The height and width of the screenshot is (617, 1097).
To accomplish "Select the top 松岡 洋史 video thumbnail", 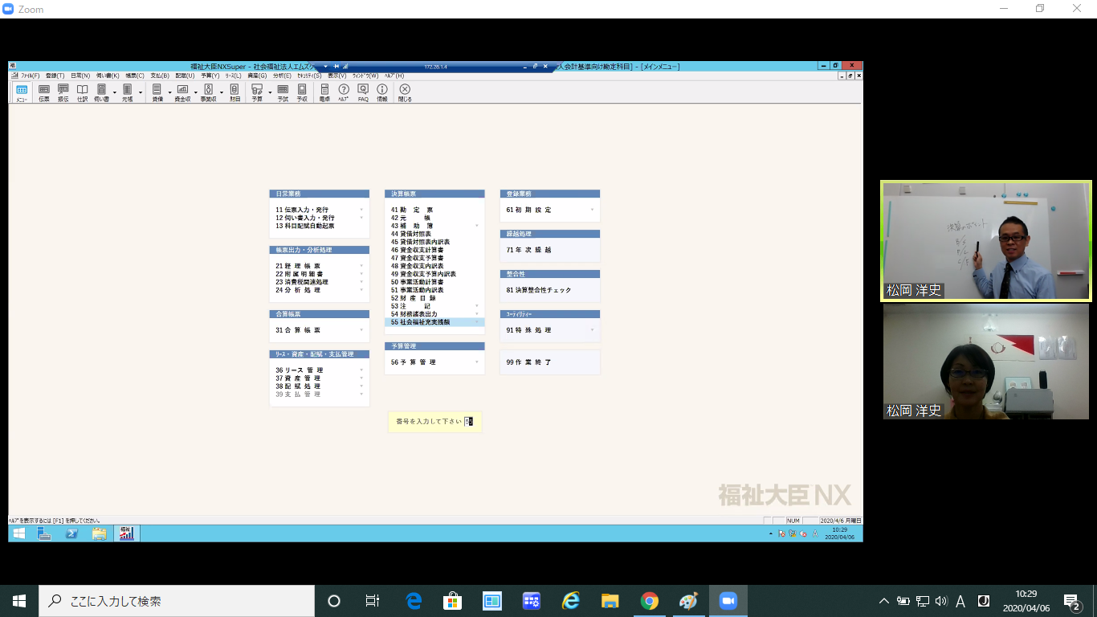I will (986, 241).
